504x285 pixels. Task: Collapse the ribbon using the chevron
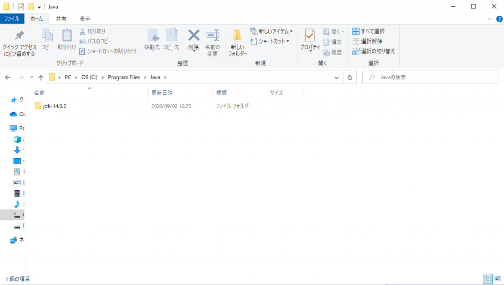(x=490, y=19)
